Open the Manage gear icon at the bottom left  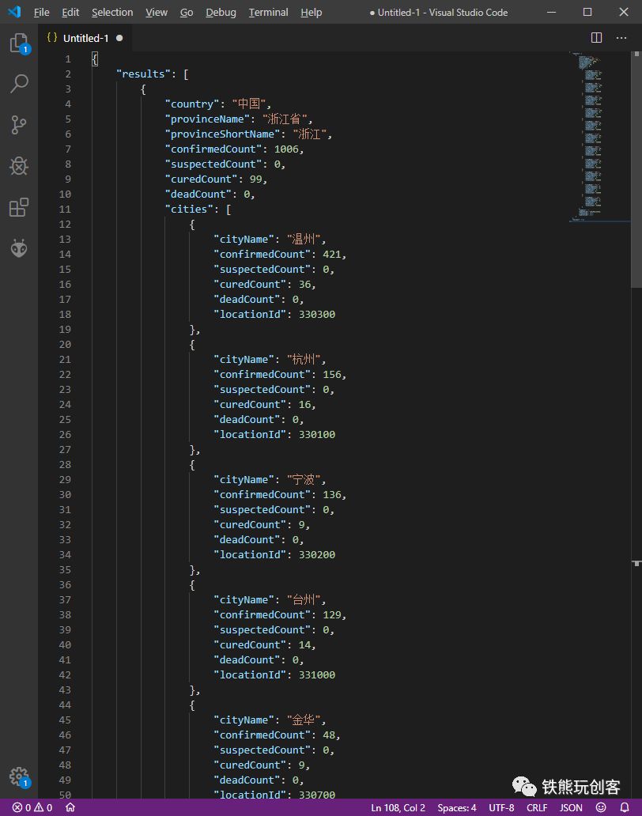pos(19,777)
